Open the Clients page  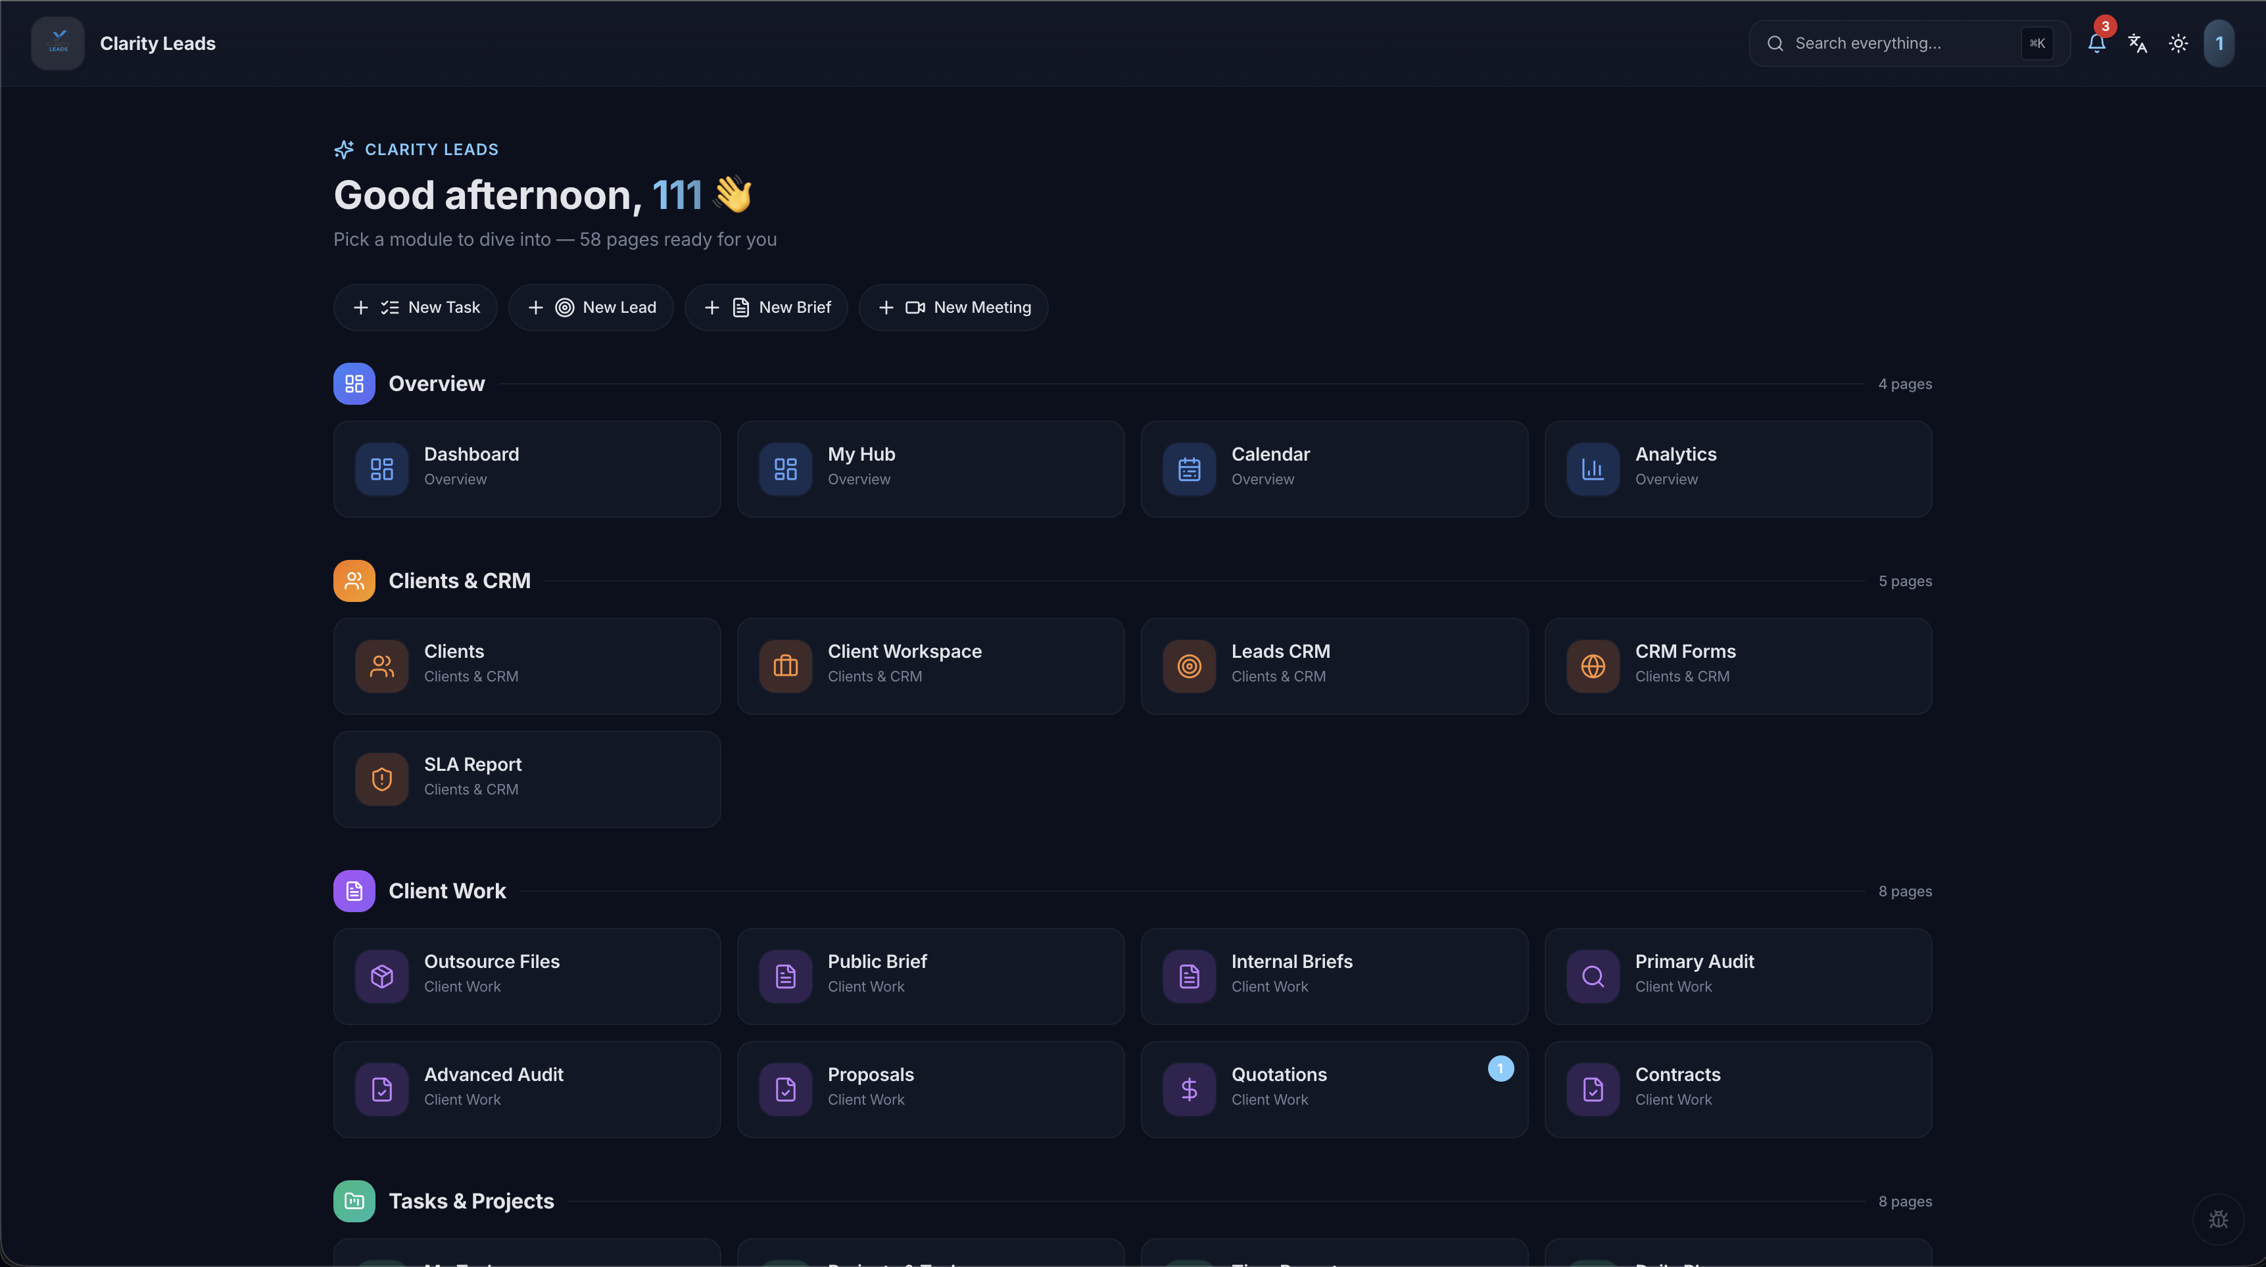pyautogui.click(x=527, y=666)
